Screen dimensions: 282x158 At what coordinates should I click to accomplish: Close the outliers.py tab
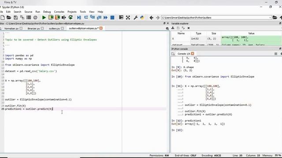coord(62,28)
